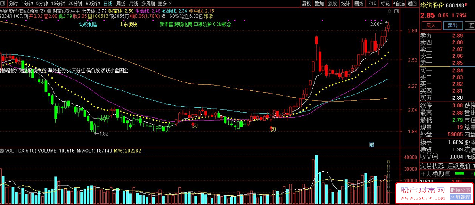
Task: Click the 买三 price 2.82
Action: tap(458, 84)
